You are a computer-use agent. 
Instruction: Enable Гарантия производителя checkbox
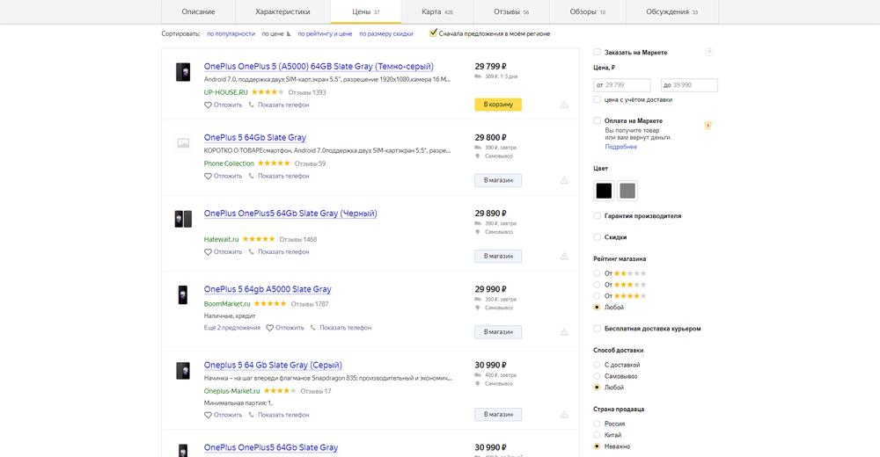tap(598, 216)
